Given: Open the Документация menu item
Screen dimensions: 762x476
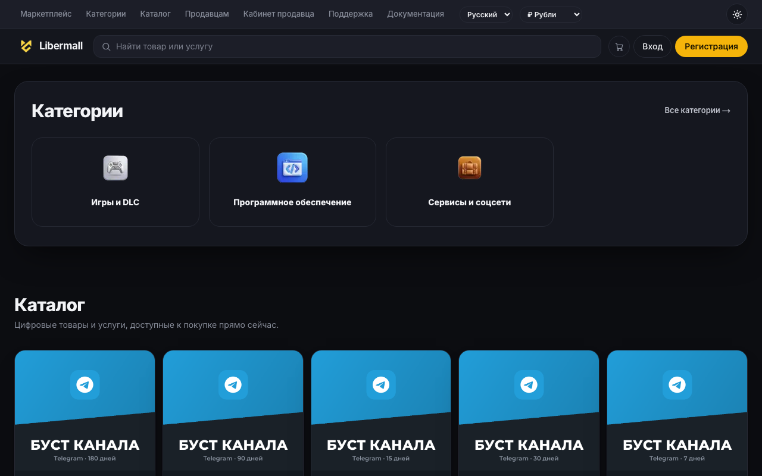Looking at the screenshot, I should pyautogui.click(x=416, y=14).
